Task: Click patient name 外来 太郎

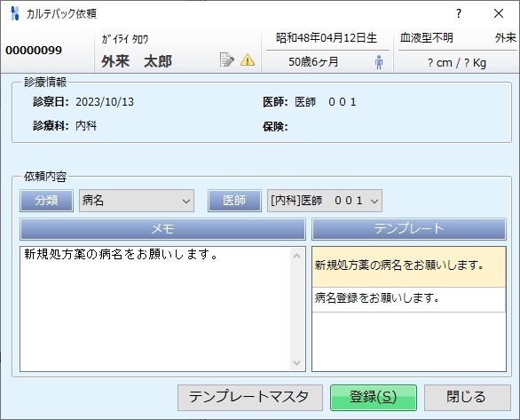Action: (137, 61)
